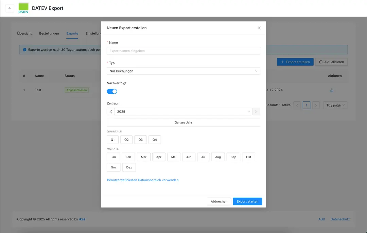Click the Aktualisieren refresh button
This screenshot has width=367, height=233.
331,62
